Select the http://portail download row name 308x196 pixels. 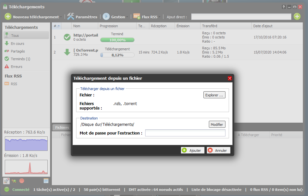(86, 35)
